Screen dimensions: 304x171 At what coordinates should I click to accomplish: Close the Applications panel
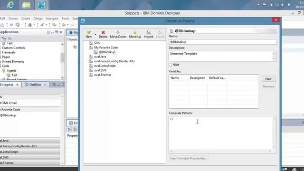tap(61, 32)
